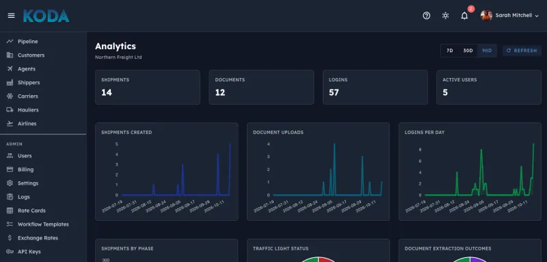Click the Carriers ship wheel icon

coord(10,96)
